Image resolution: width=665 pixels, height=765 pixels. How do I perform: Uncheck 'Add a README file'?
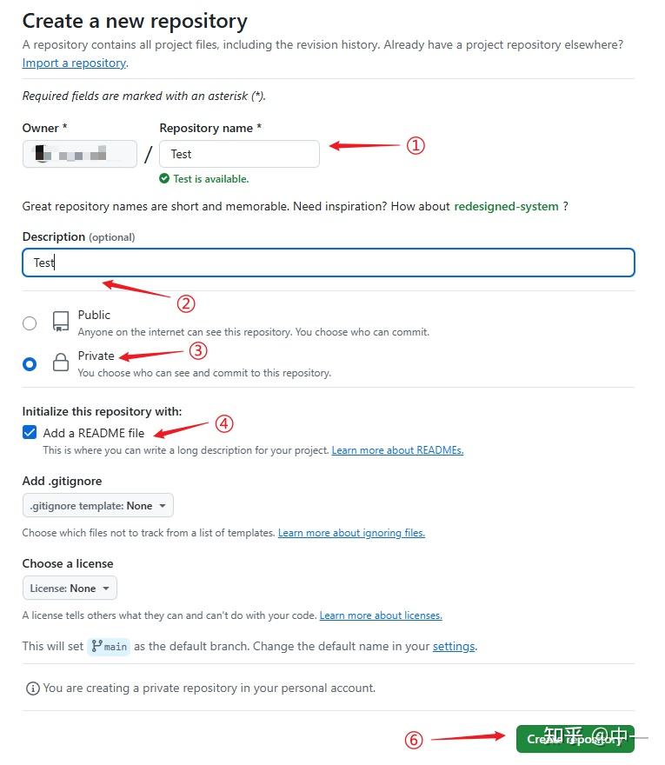tap(30, 431)
